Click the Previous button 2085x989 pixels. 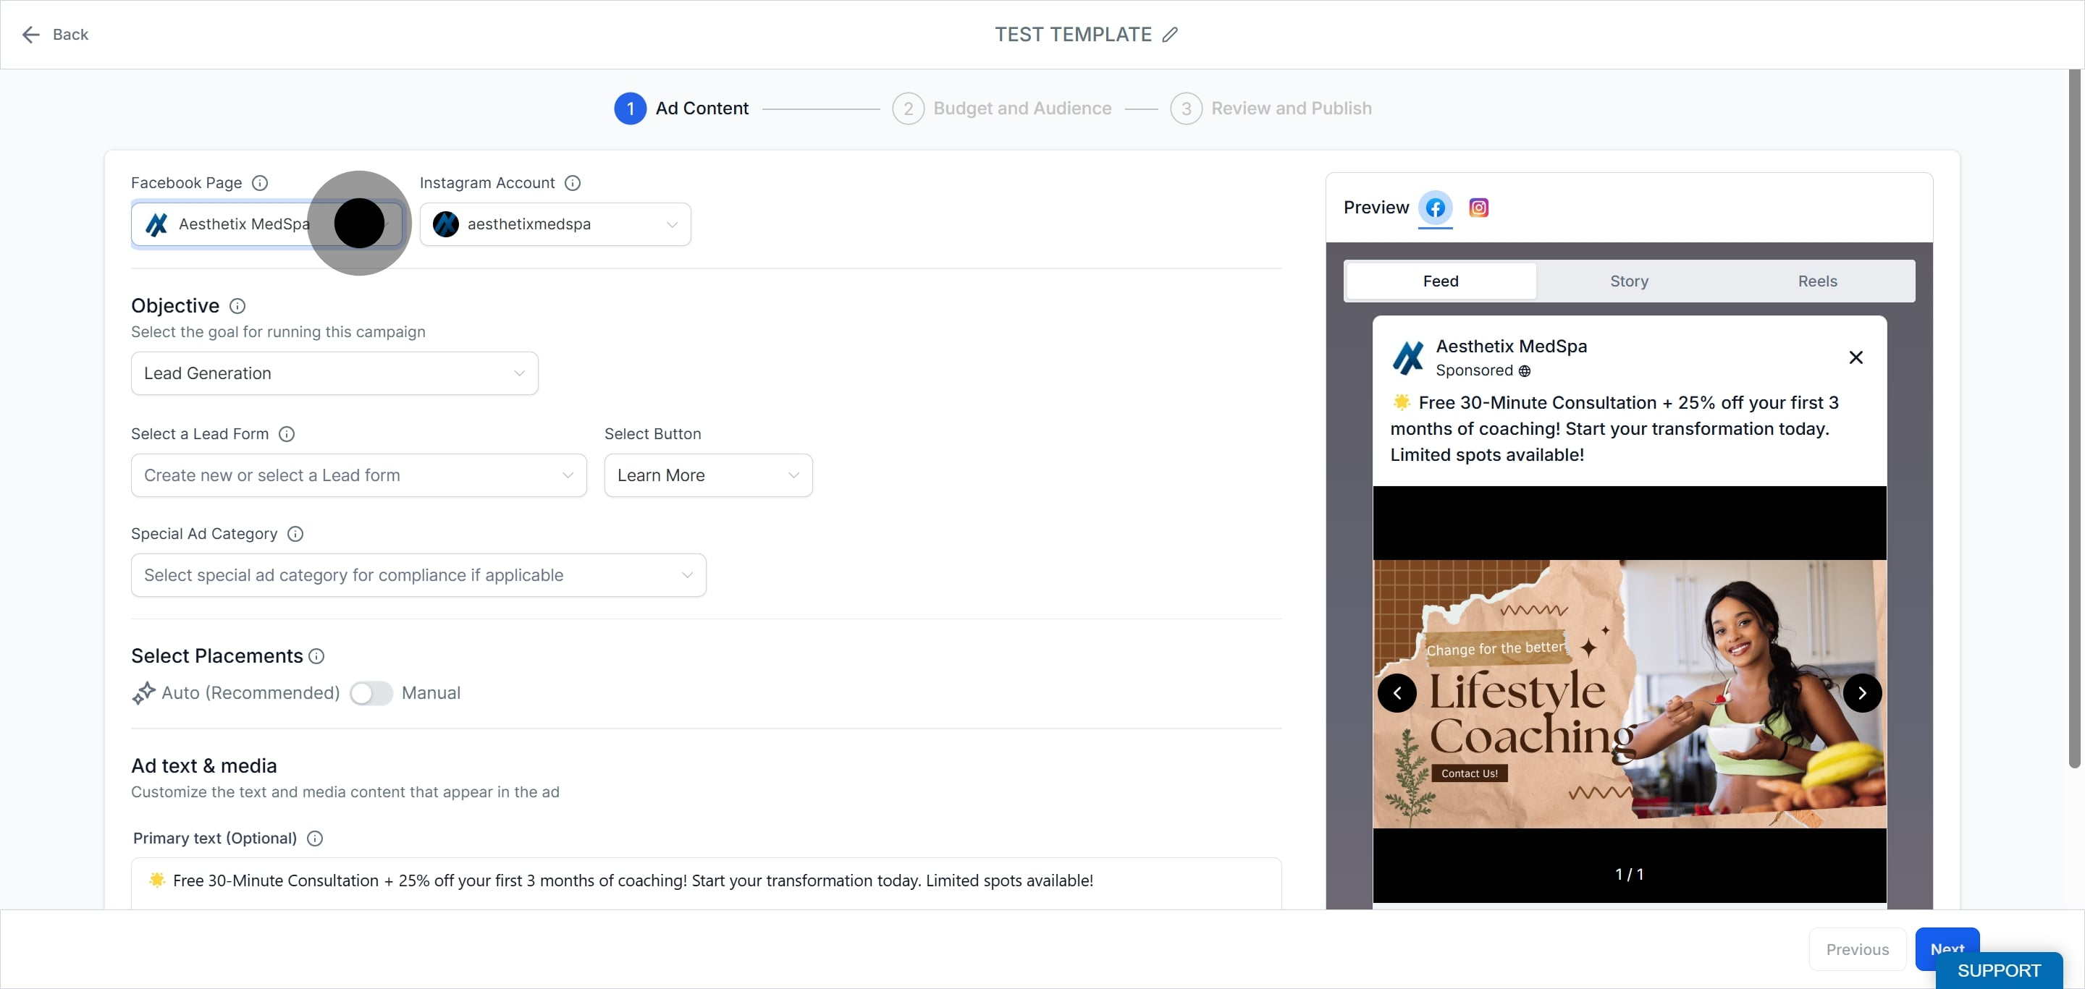(1857, 948)
